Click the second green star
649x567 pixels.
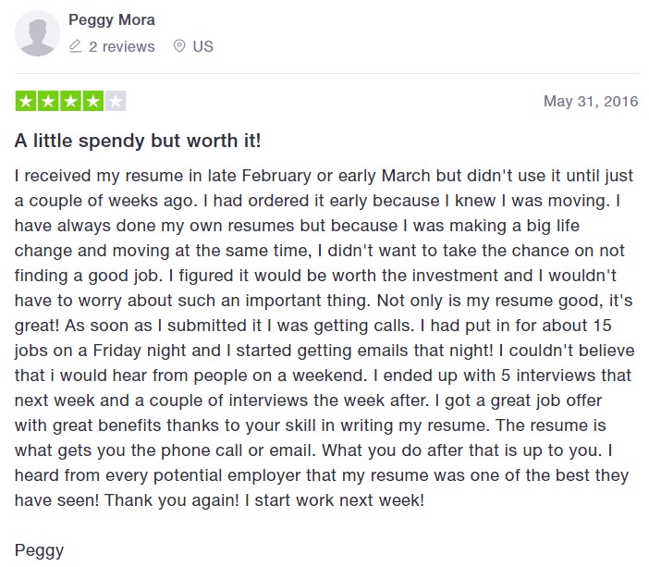coord(48,101)
